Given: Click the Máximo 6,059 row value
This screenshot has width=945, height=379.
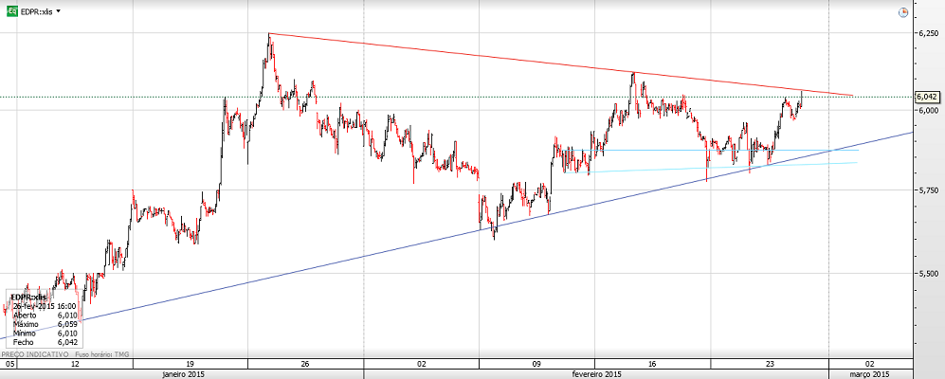Looking at the screenshot, I should click(x=66, y=324).
